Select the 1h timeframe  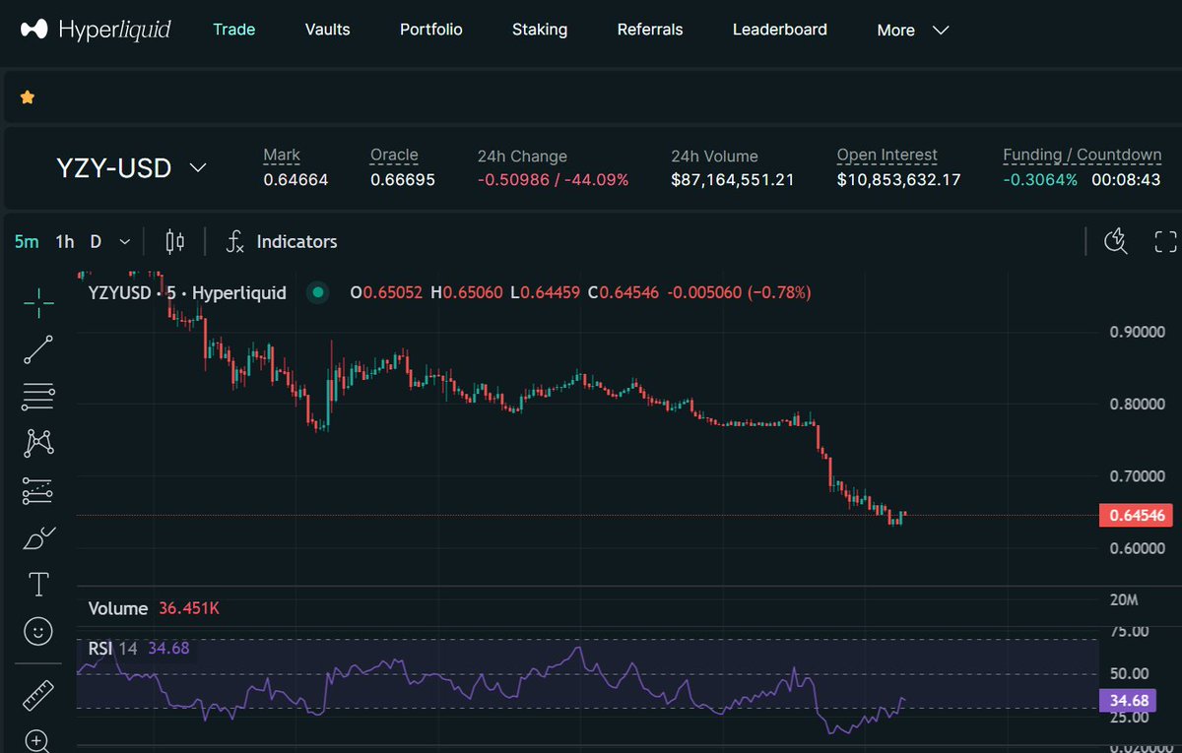(x=65, y=241)
